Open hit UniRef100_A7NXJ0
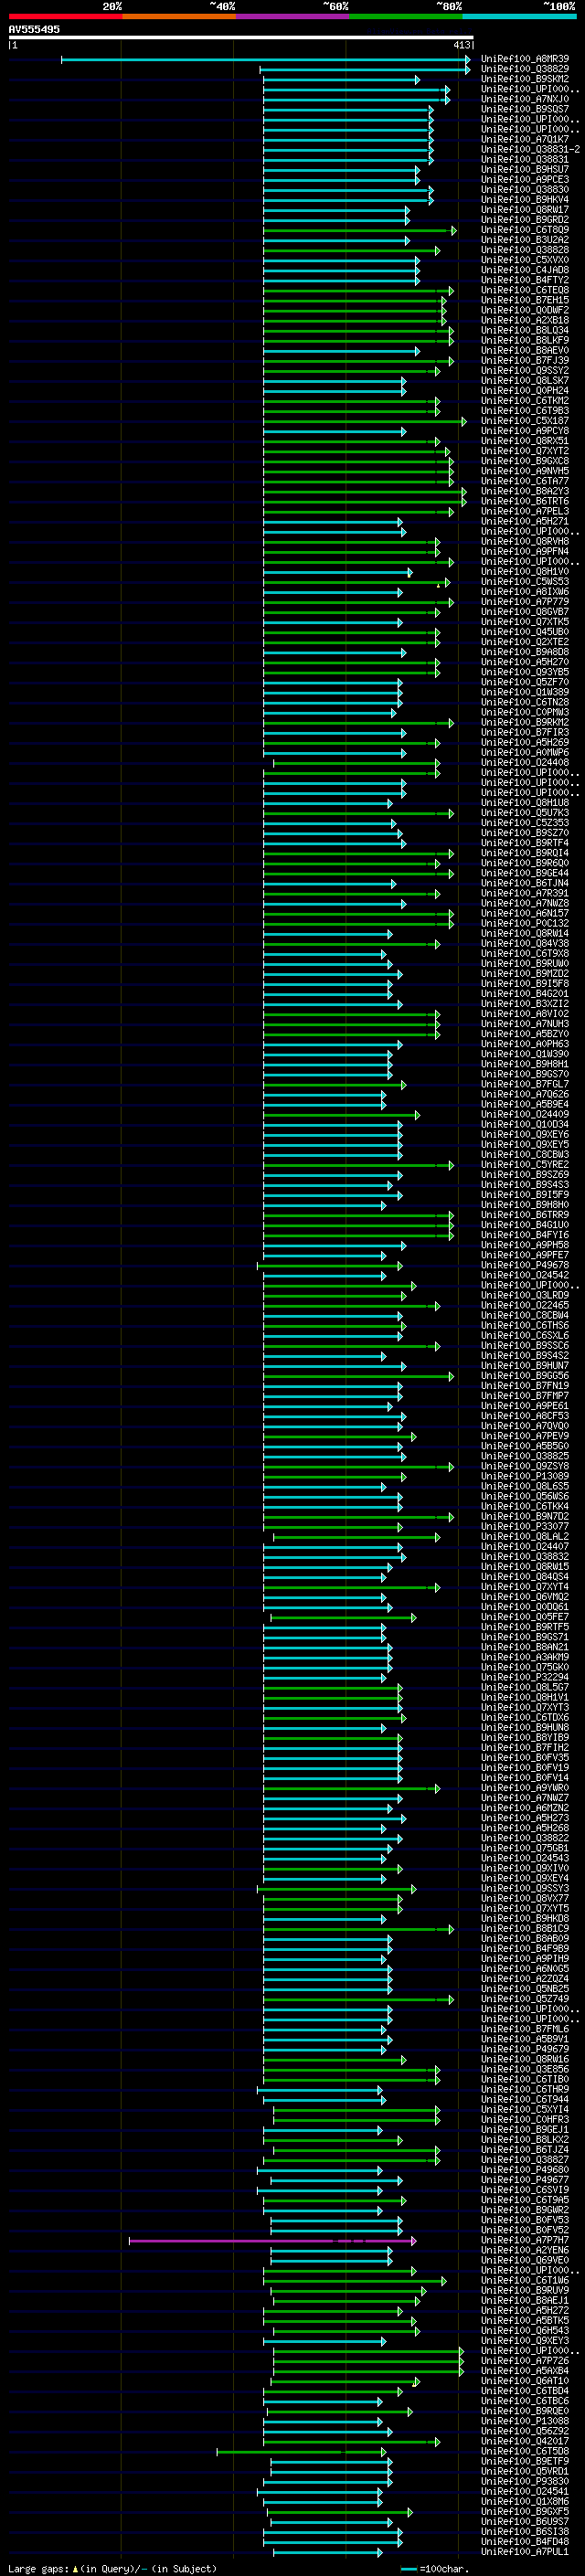585x2576 pixels. [x=525, y=99]
